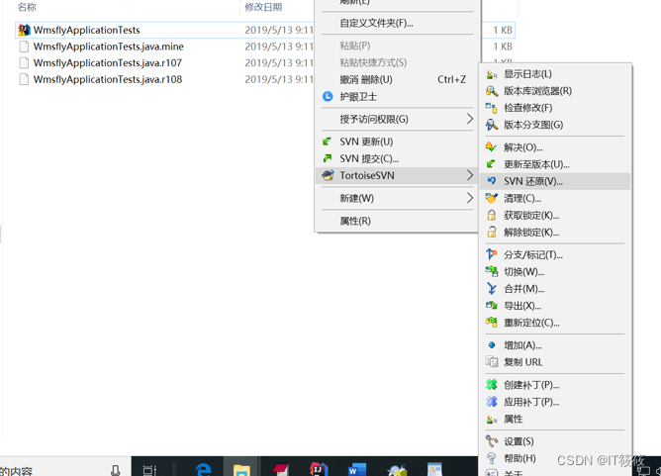Click 复制 URL copy URL entry
This screenshot has width=661, height=476.
(555, 362)
